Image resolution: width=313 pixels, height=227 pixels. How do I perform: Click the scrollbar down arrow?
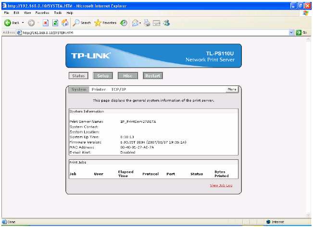click(x=308, y=215)
